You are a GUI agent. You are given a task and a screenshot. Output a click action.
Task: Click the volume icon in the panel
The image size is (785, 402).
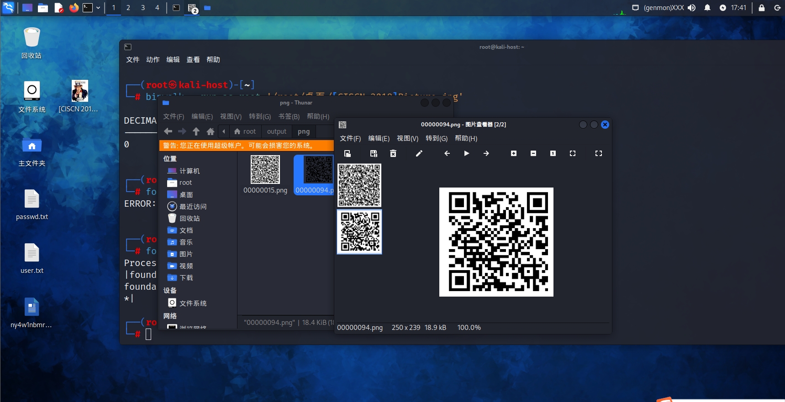click(692, 8)
